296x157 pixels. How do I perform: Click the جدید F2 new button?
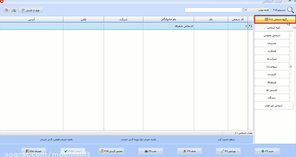[267, 151]
